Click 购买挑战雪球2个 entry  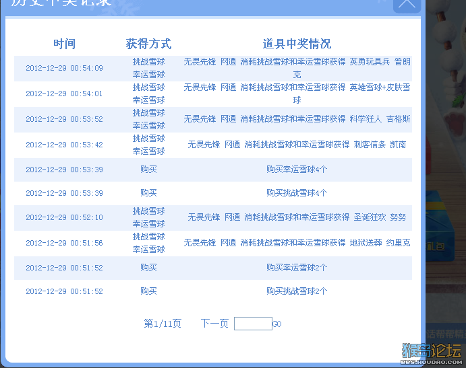(297, 291)
